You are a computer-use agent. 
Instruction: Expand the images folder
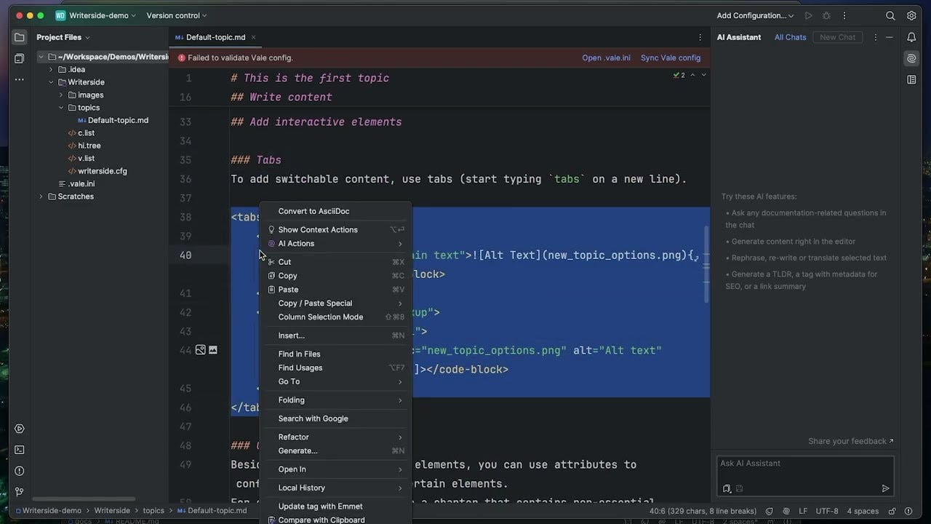[62, 95]
